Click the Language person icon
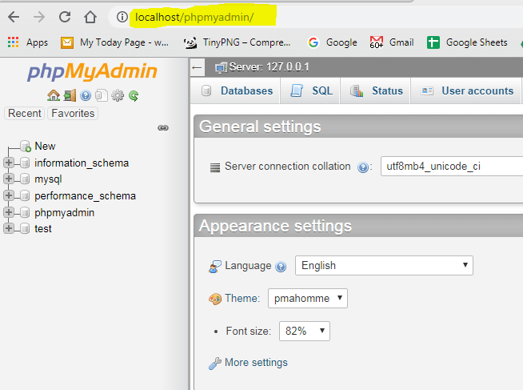 (215, 267)
